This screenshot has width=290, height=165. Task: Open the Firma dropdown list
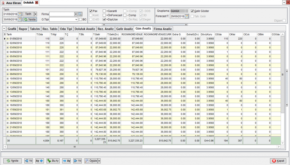[x=76, y=14]
